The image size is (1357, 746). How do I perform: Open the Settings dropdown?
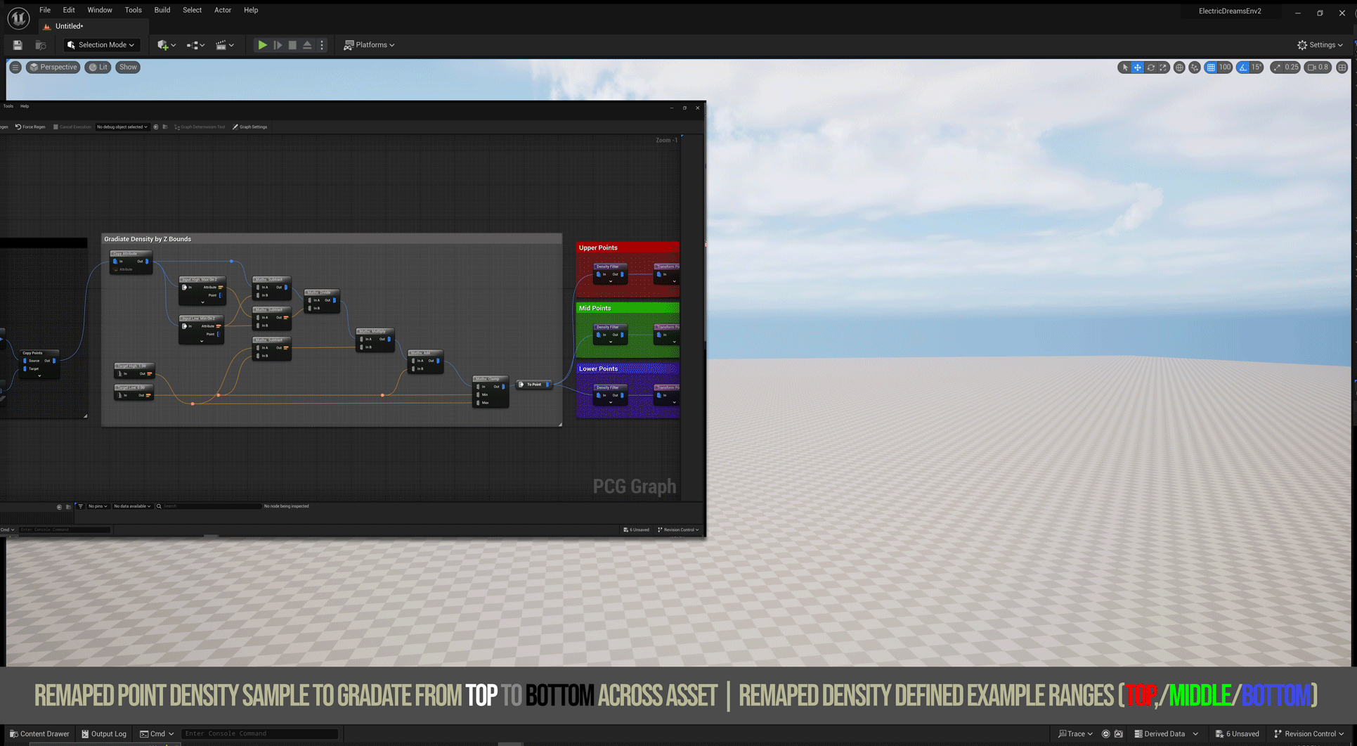[1320, 45]
